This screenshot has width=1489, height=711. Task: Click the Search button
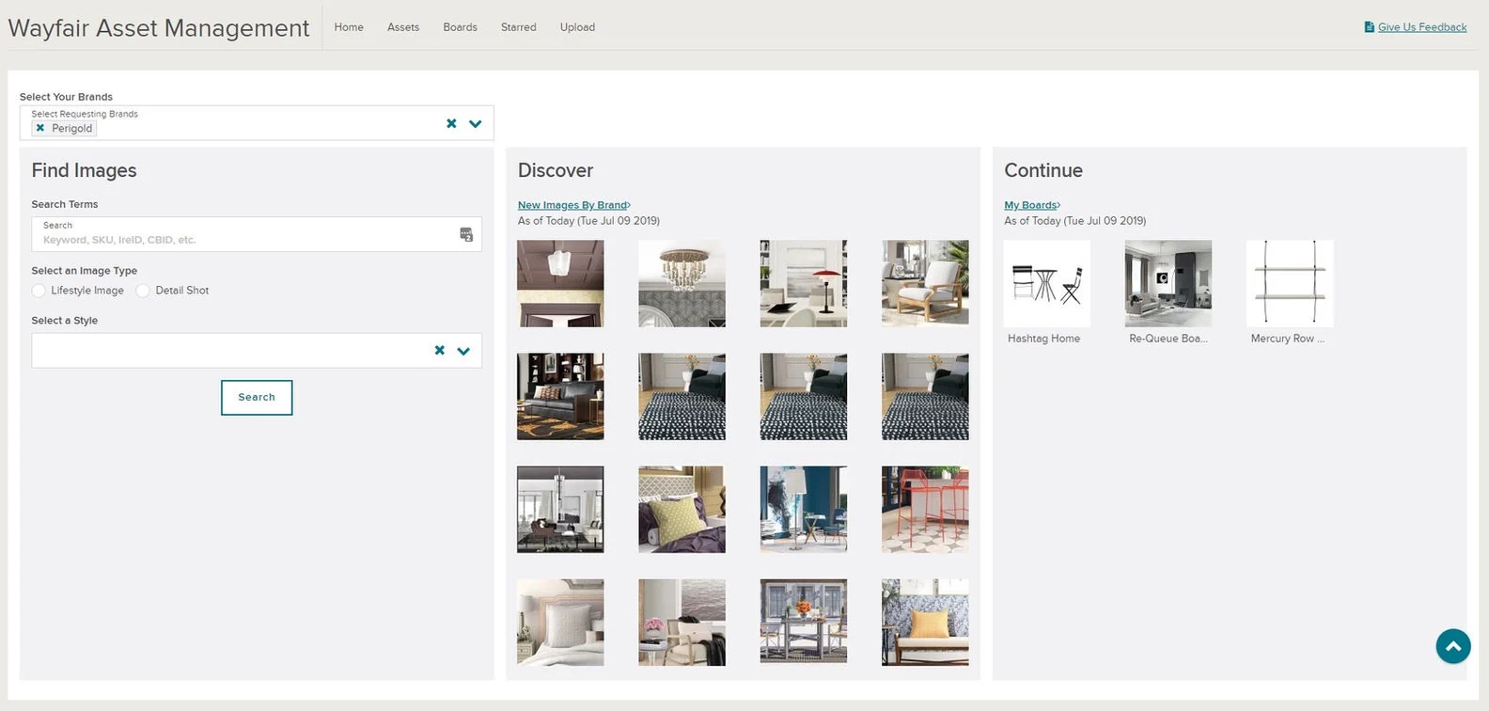click(257, 397)
